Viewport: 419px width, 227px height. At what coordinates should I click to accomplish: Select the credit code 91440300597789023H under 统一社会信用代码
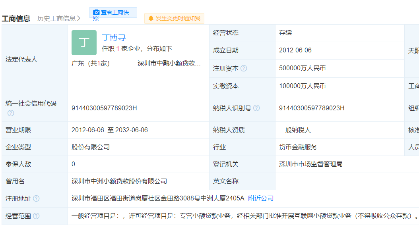tap(104, 108)
